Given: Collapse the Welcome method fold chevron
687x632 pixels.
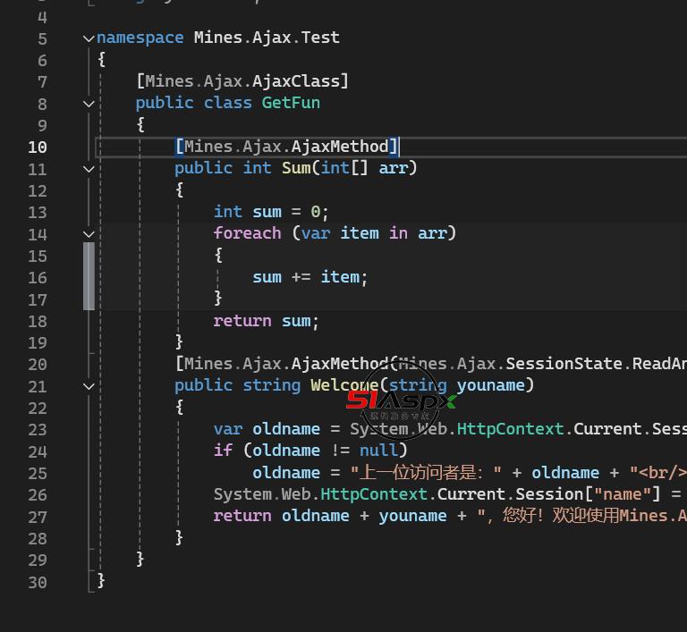Looking at the screenshot, I should point(89,386).
